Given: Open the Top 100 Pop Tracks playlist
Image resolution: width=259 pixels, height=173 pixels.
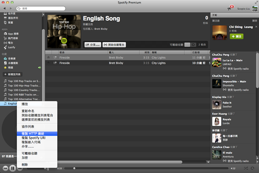Looking at the screenshot, I should [22, 81].
